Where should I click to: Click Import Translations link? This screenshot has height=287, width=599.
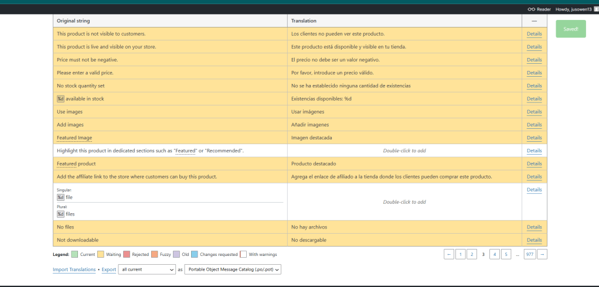[74, 269]
